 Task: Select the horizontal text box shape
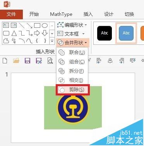(6, 25)
